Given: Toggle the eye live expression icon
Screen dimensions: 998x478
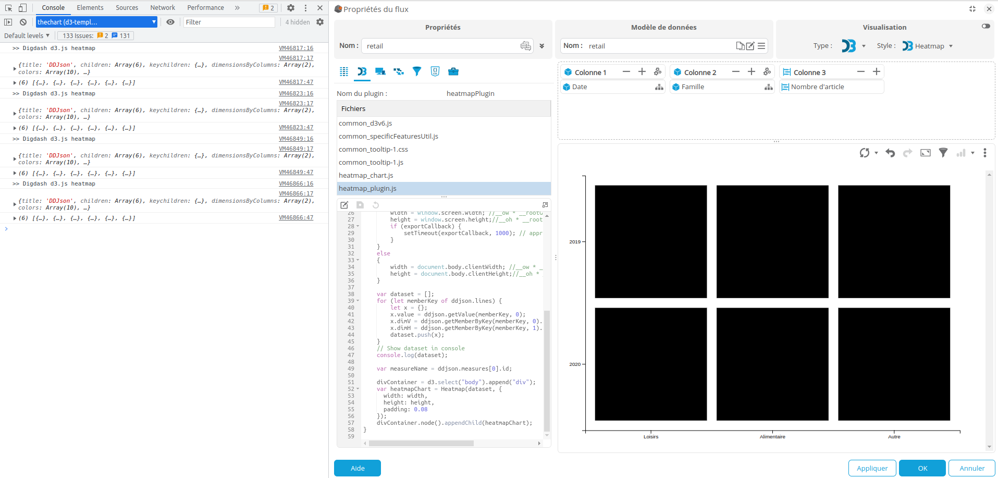Looking at the screenshot, I should point(170,22).
